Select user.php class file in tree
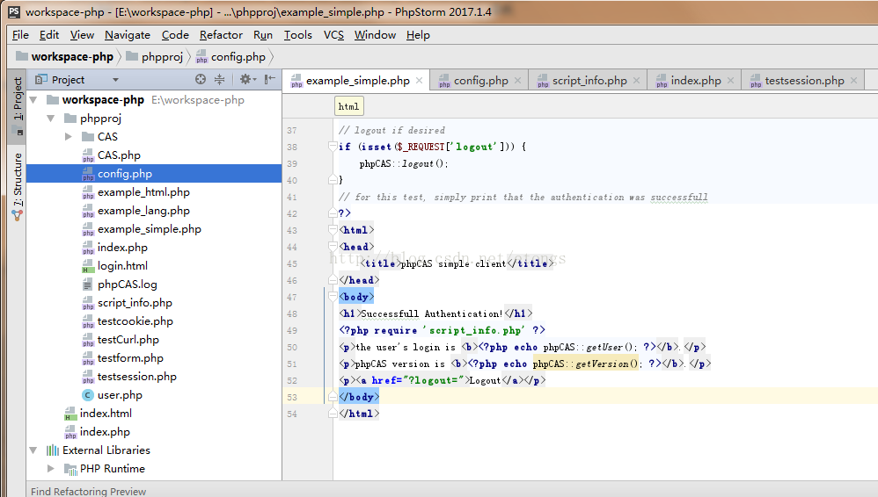Image resolution: width=878 pixels, height=497 pixels. 120,394
